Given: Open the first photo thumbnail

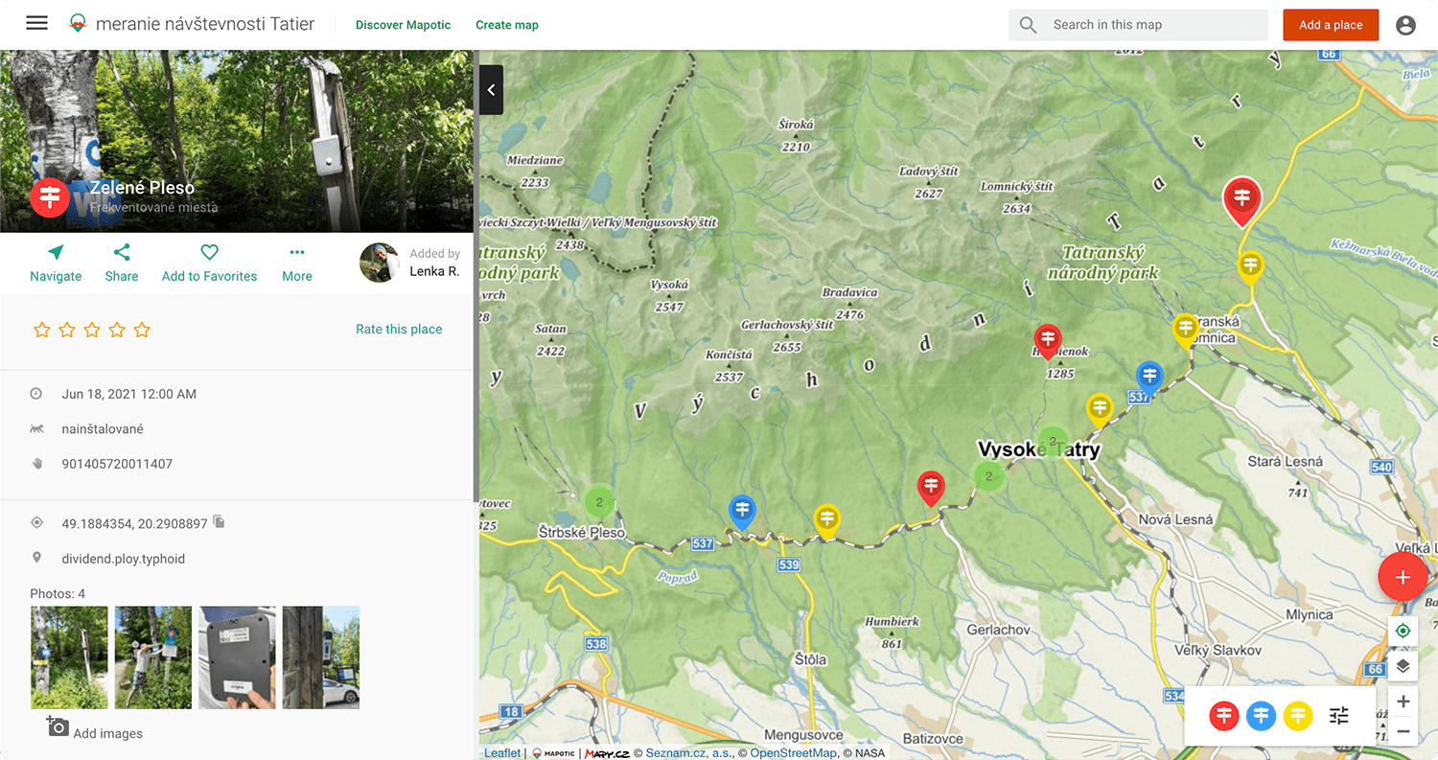Looking at the screenshot, I should pyautogui.click(x=69, y=657).
